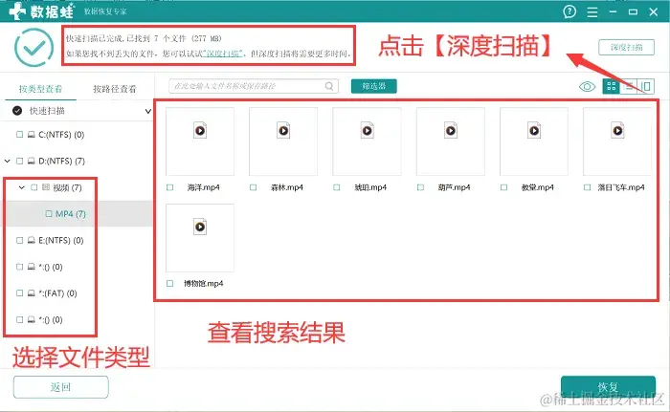Click the scan-complete checkmark circle icon

pos(33,48)
